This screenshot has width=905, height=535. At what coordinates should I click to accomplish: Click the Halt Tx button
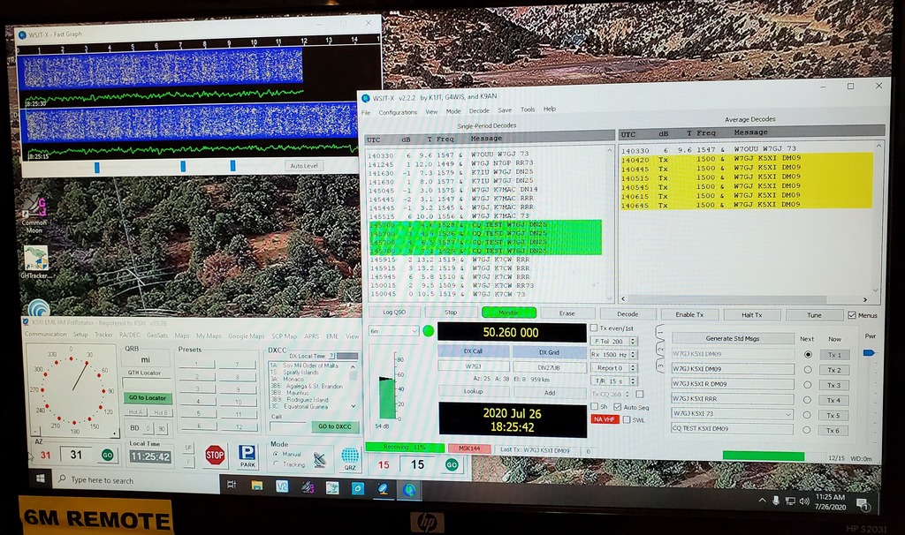751,315
